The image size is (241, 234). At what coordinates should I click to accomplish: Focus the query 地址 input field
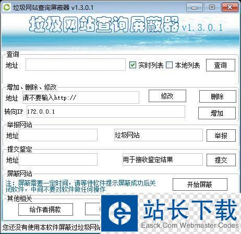(76, 65)
